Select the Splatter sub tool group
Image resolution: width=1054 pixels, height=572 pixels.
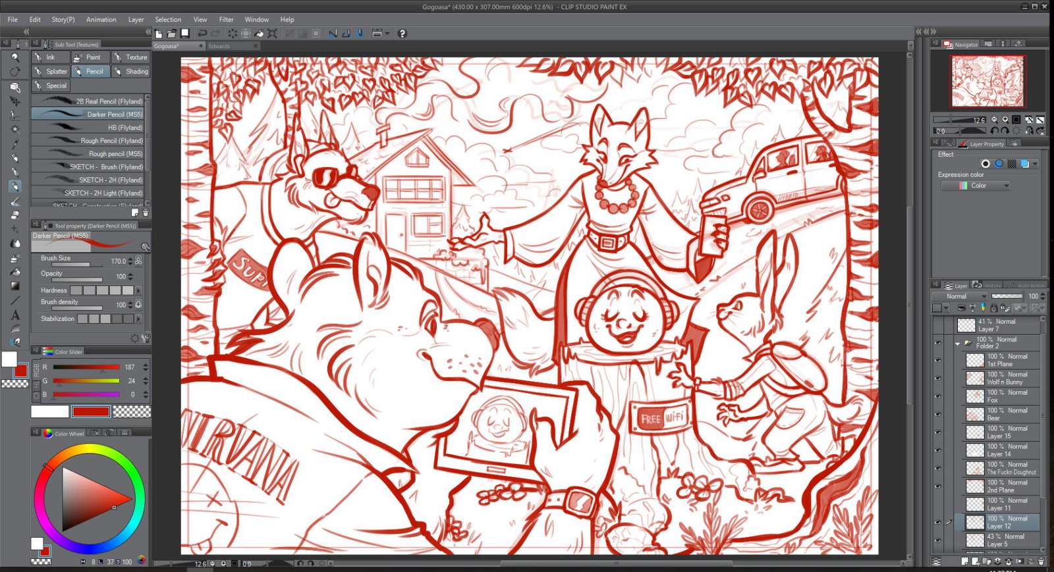tap(51, 71)
